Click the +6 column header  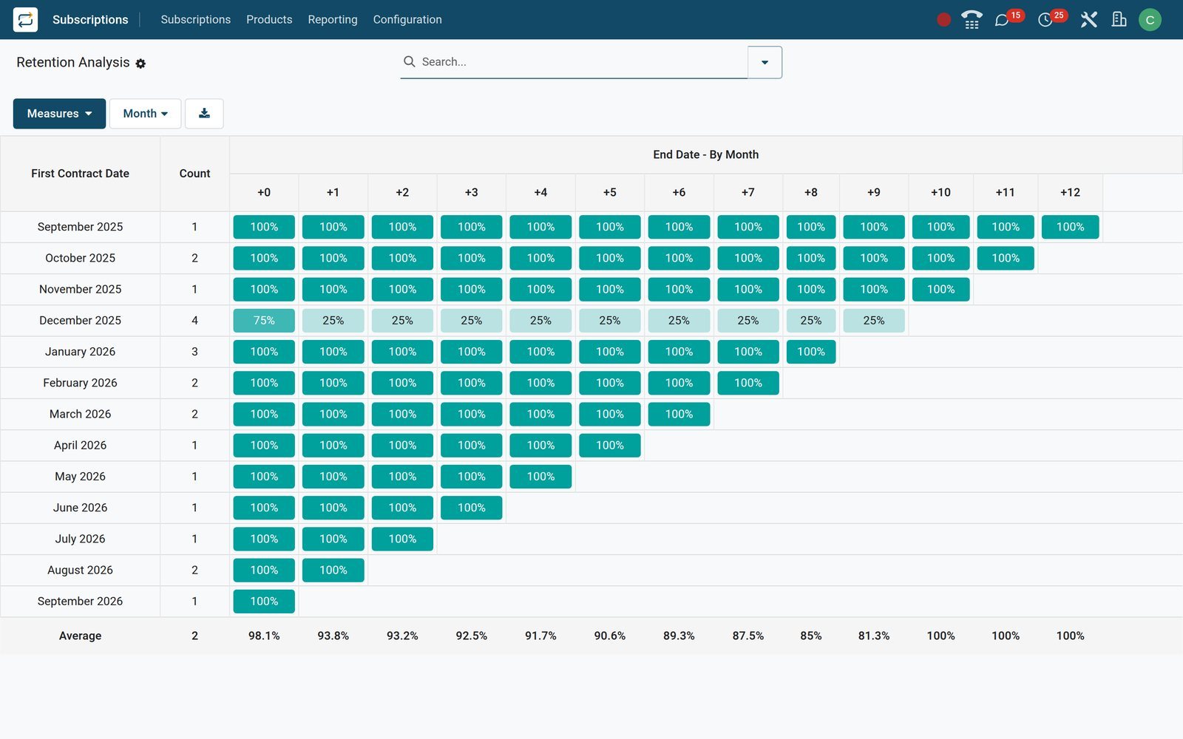(679, 192)
